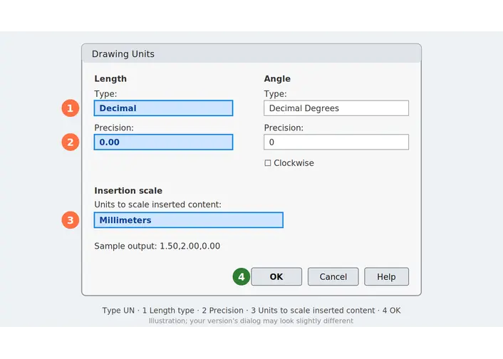The height and width of the screenshot is (359, 503).
Task: Open the Angle Type dropdown showing Decimal Degrees
Action: coord(336,108)
